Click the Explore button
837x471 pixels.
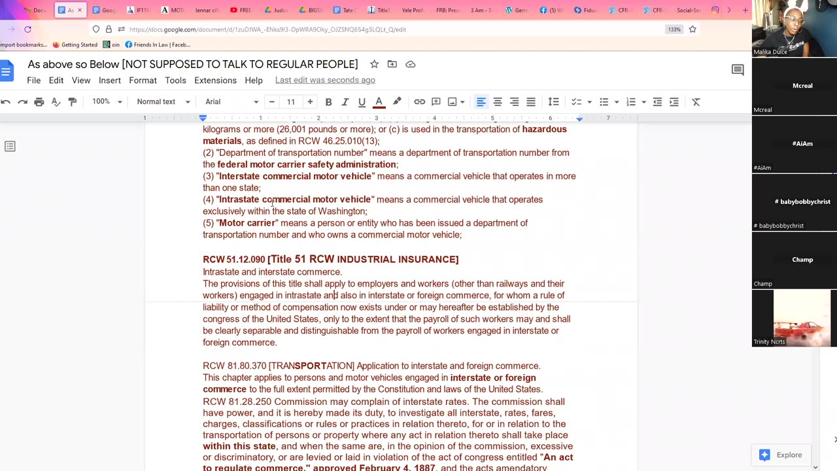(x=781, y=455)
